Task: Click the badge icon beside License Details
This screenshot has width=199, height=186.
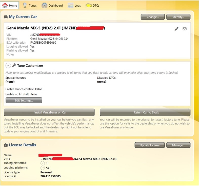Action: click(6, 145)
